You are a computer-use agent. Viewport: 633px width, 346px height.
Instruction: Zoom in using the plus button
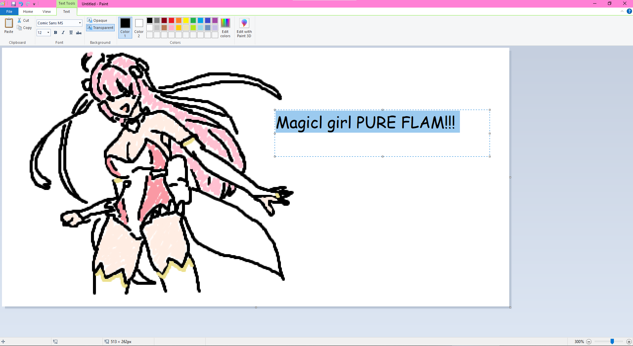[629, 342]
